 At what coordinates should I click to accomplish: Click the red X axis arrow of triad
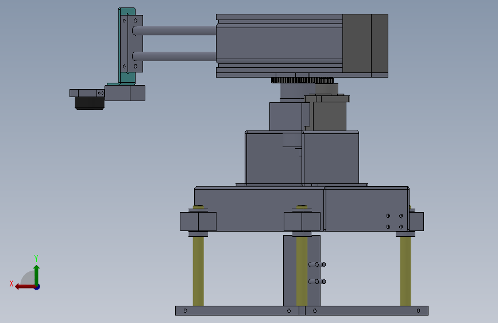pos(25,287)
